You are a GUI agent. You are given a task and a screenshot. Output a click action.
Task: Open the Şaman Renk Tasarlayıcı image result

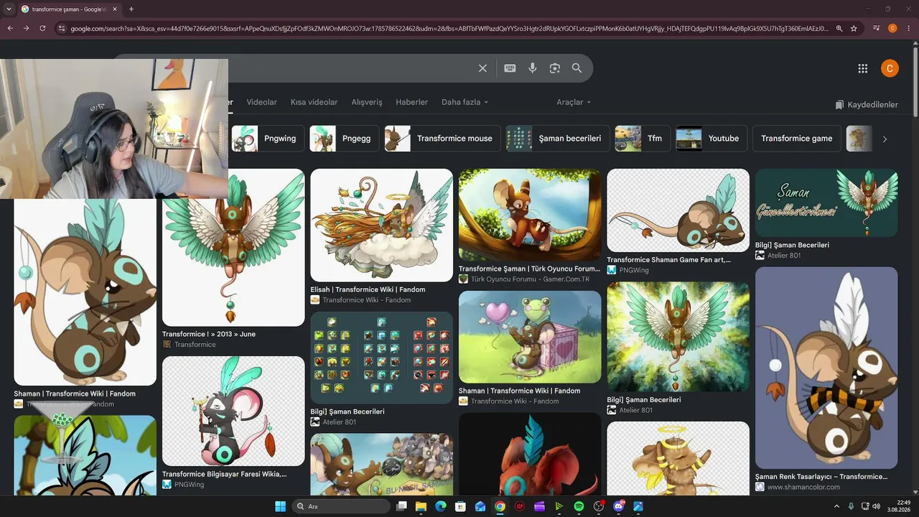click(x=826, y=368)
